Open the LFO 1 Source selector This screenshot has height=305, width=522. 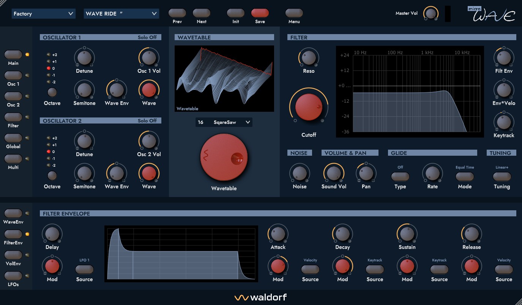(84, 269)
